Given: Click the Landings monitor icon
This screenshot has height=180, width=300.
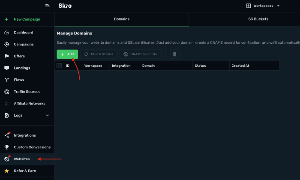Looking at the screenshot, I should pyautogui.click(x=7, y=68).
